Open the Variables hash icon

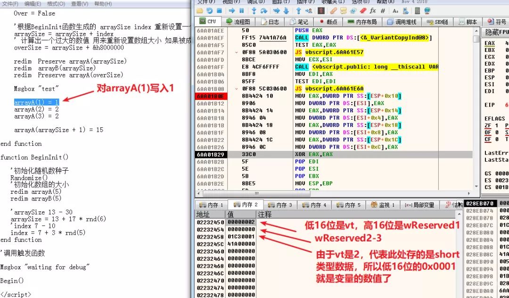coord(383,11)
